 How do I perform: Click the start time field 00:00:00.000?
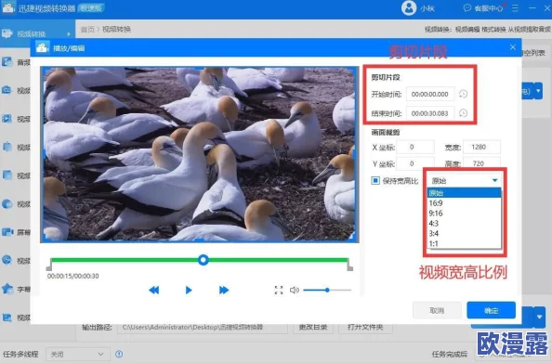point(430,95)
